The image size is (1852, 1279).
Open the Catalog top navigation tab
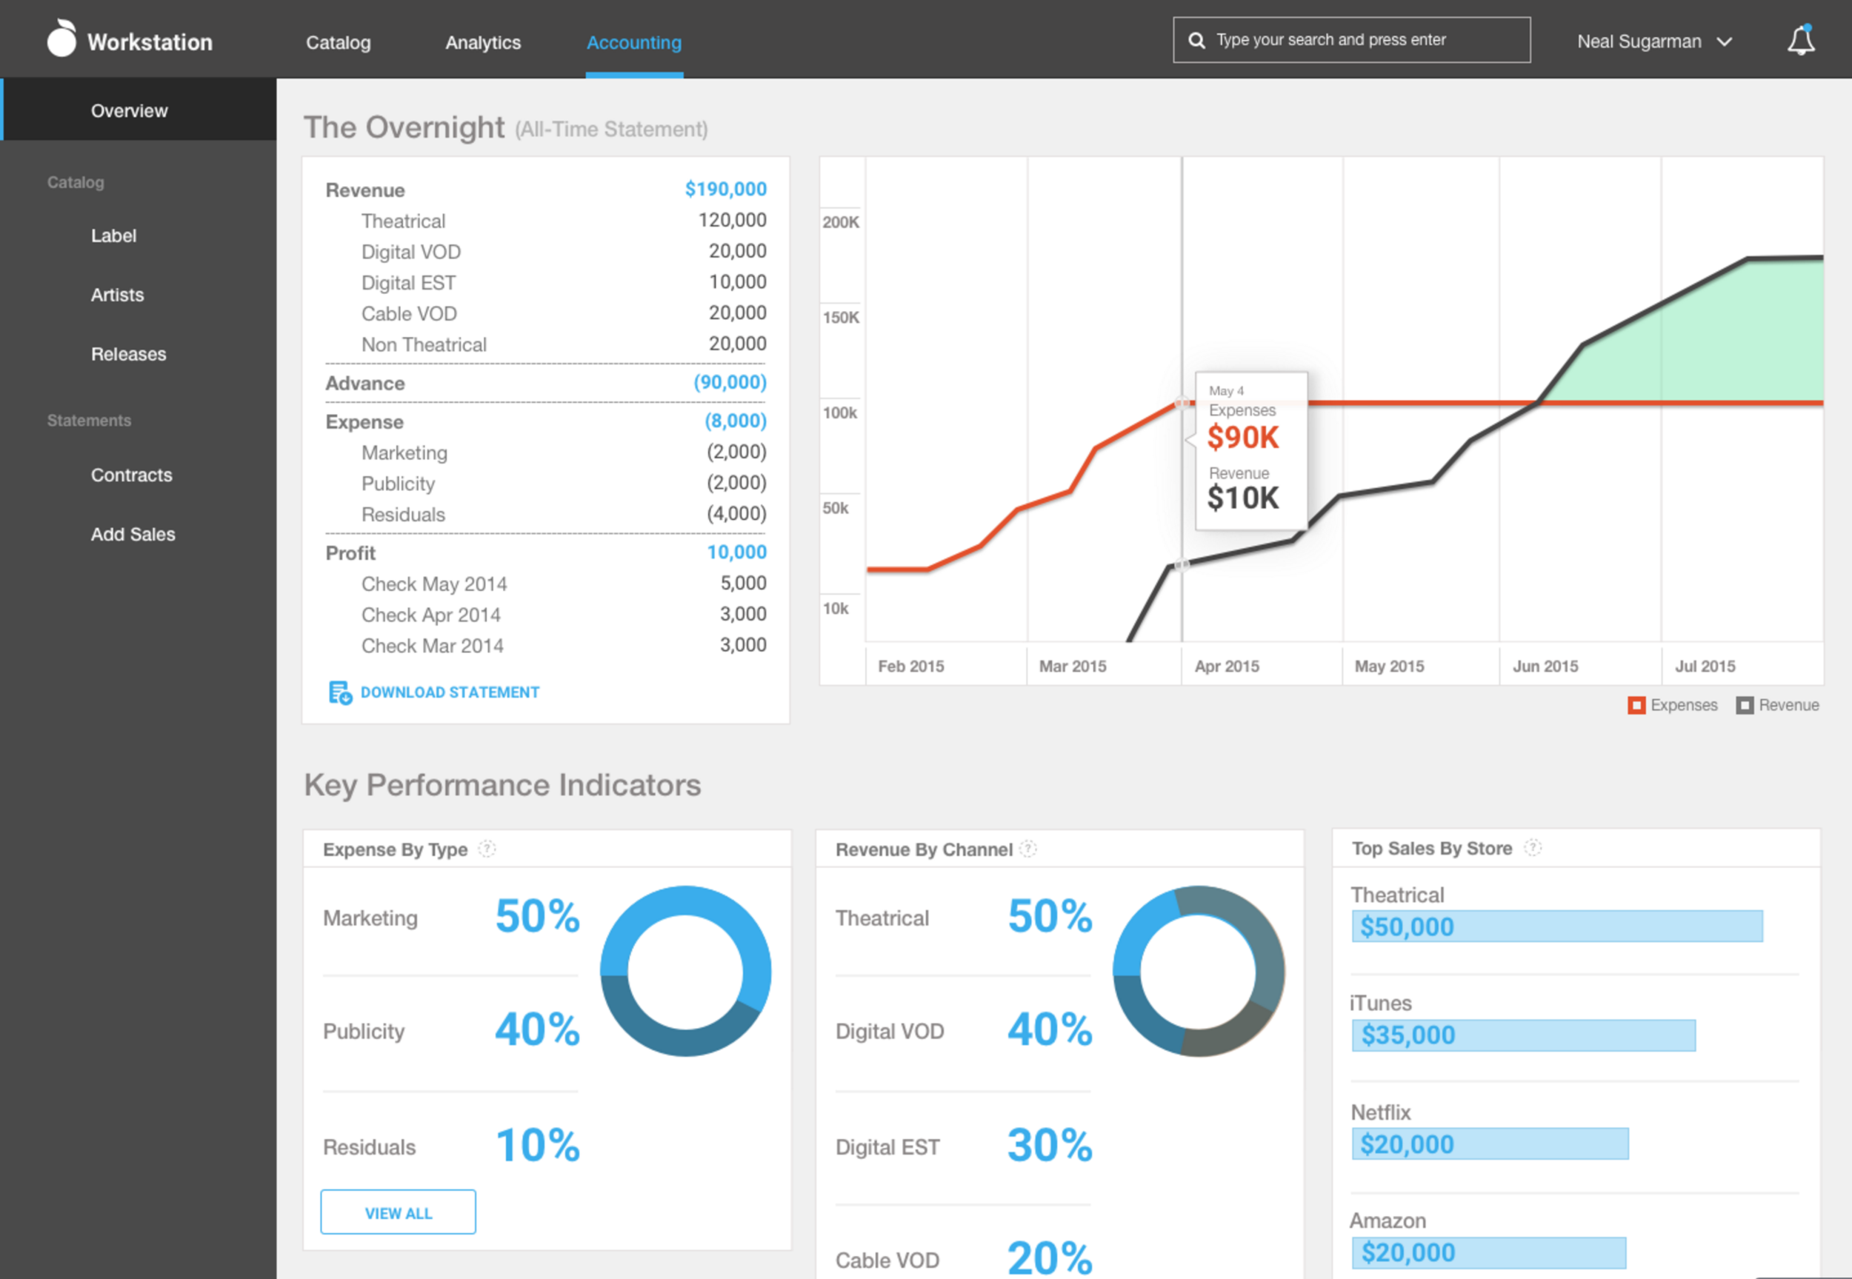point(339,42)
